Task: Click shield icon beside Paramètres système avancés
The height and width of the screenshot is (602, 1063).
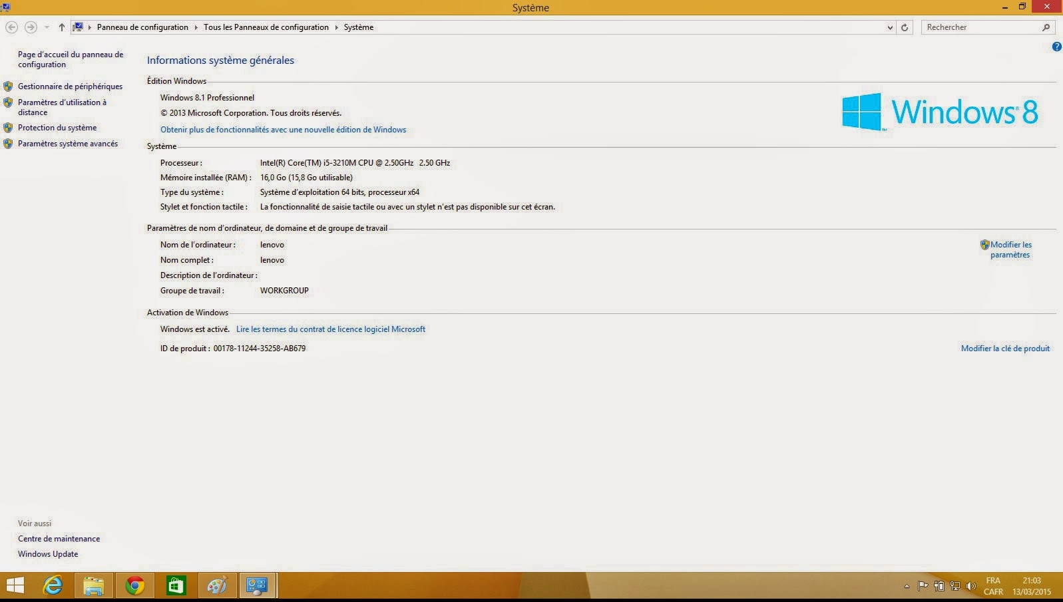Action: click(8, 144)
